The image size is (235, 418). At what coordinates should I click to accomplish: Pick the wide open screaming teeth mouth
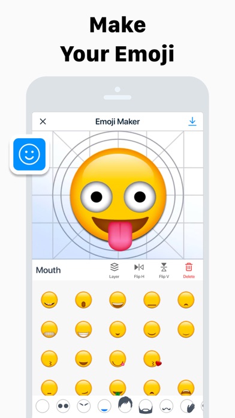(186, 388)
